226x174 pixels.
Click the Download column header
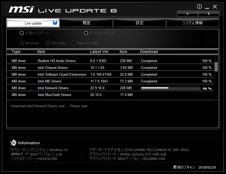point(149,52)
